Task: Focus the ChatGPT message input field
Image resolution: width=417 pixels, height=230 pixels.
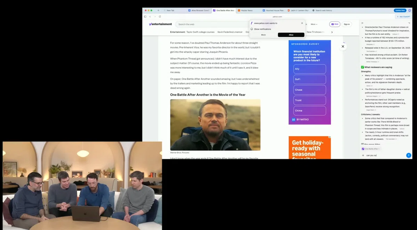Action: [385, 155]
